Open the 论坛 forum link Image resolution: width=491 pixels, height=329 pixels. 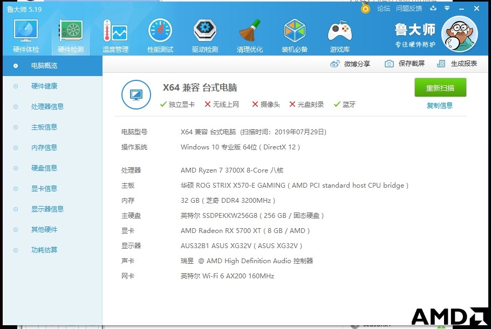coord(384,9)
